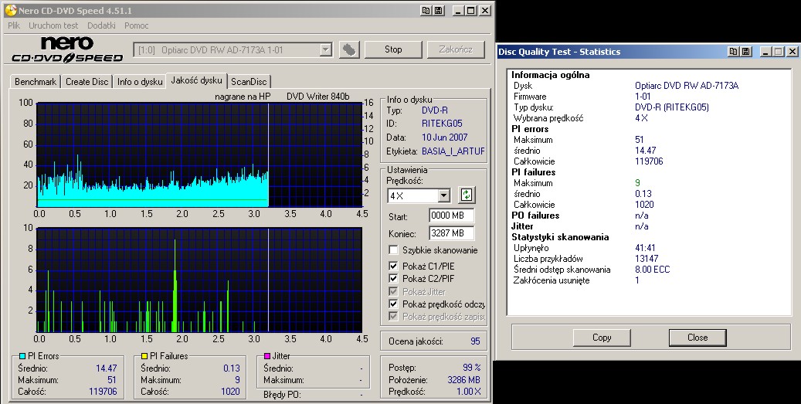The width and height of the screenshot is (801, 404).
Task: Switch to the Create Disc tab
Action: 87,82
